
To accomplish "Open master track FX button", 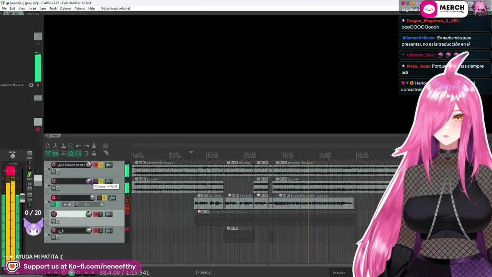I will click(30, 184).
